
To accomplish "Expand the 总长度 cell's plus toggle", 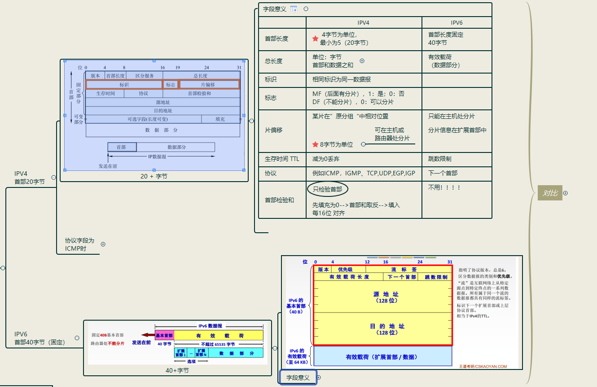I will 362,61.
